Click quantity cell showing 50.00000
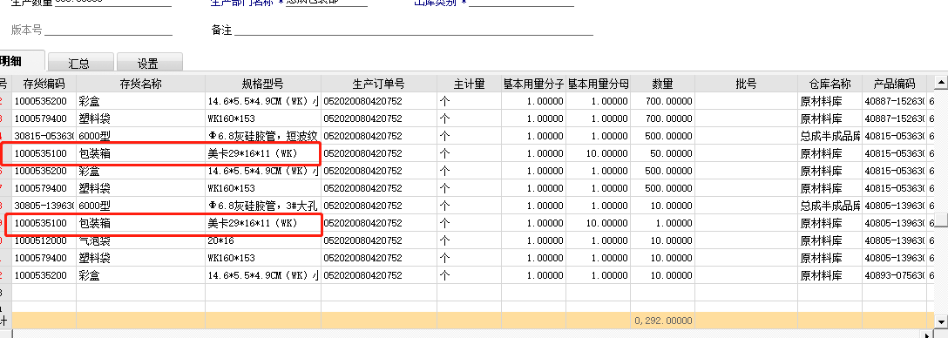Image resolution: width=948 pixels, height=338 pixels. (x=662, y=153)
